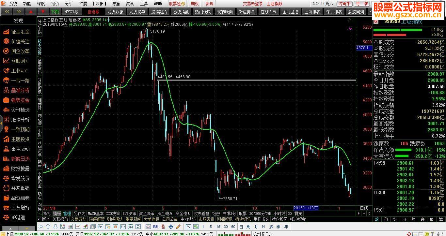
Task: Switch to daily (日) period
Action: (x=241, y=227)
